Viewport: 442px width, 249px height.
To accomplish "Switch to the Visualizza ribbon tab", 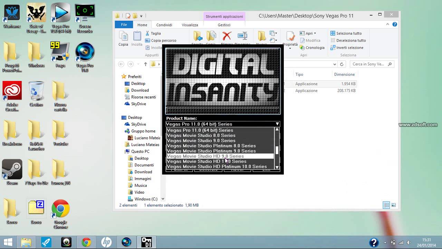I will pos(190,25).
